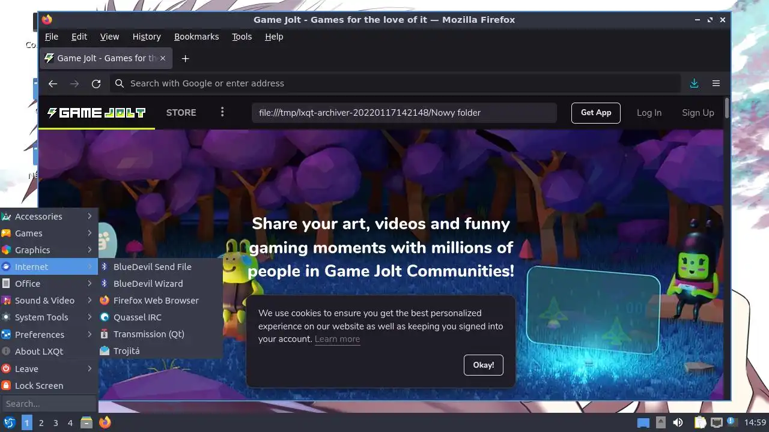Open the Learn more cookie link

tap(338, 339)
